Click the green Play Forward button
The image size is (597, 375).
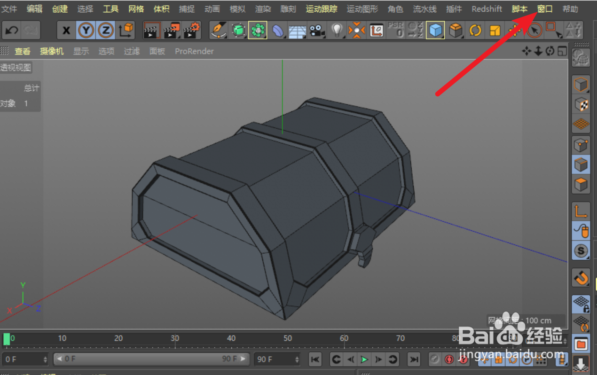point(364,359)
